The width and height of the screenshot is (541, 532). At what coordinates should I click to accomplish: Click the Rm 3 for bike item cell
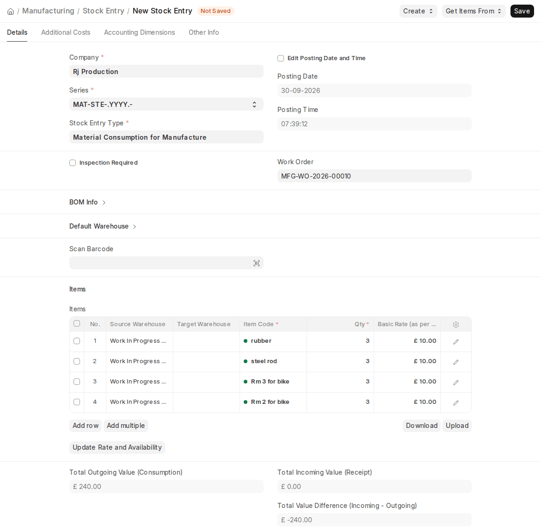pos(273,382)
